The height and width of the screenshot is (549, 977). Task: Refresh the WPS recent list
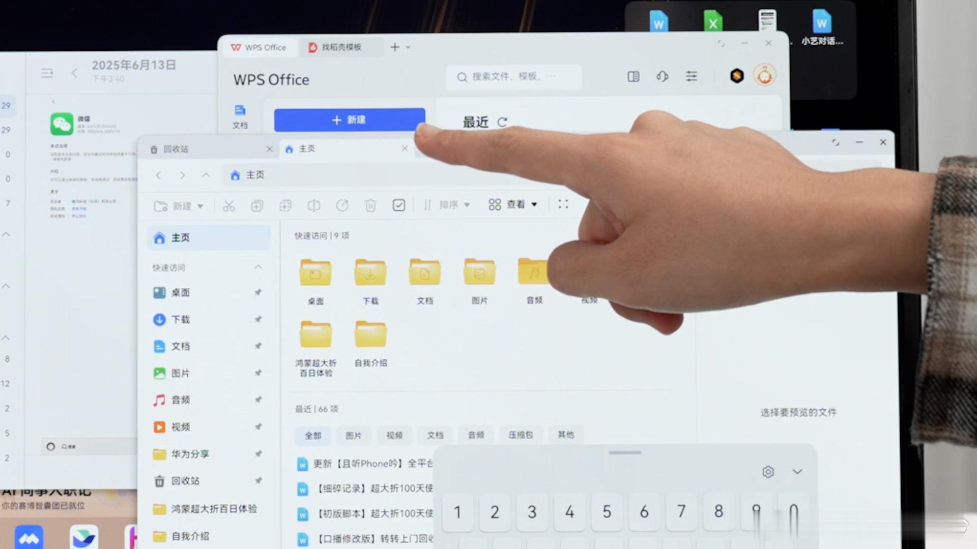[x=502, y=122]
